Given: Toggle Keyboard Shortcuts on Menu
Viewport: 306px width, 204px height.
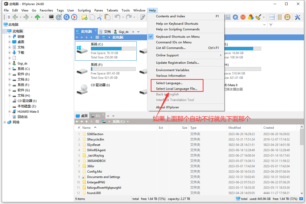Looking at the screenshot, I should 178,37.
